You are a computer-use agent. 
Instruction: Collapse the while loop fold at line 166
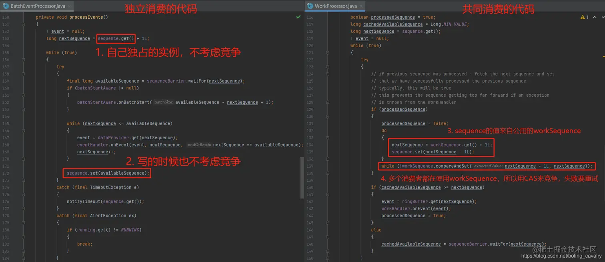coord(23,130)
